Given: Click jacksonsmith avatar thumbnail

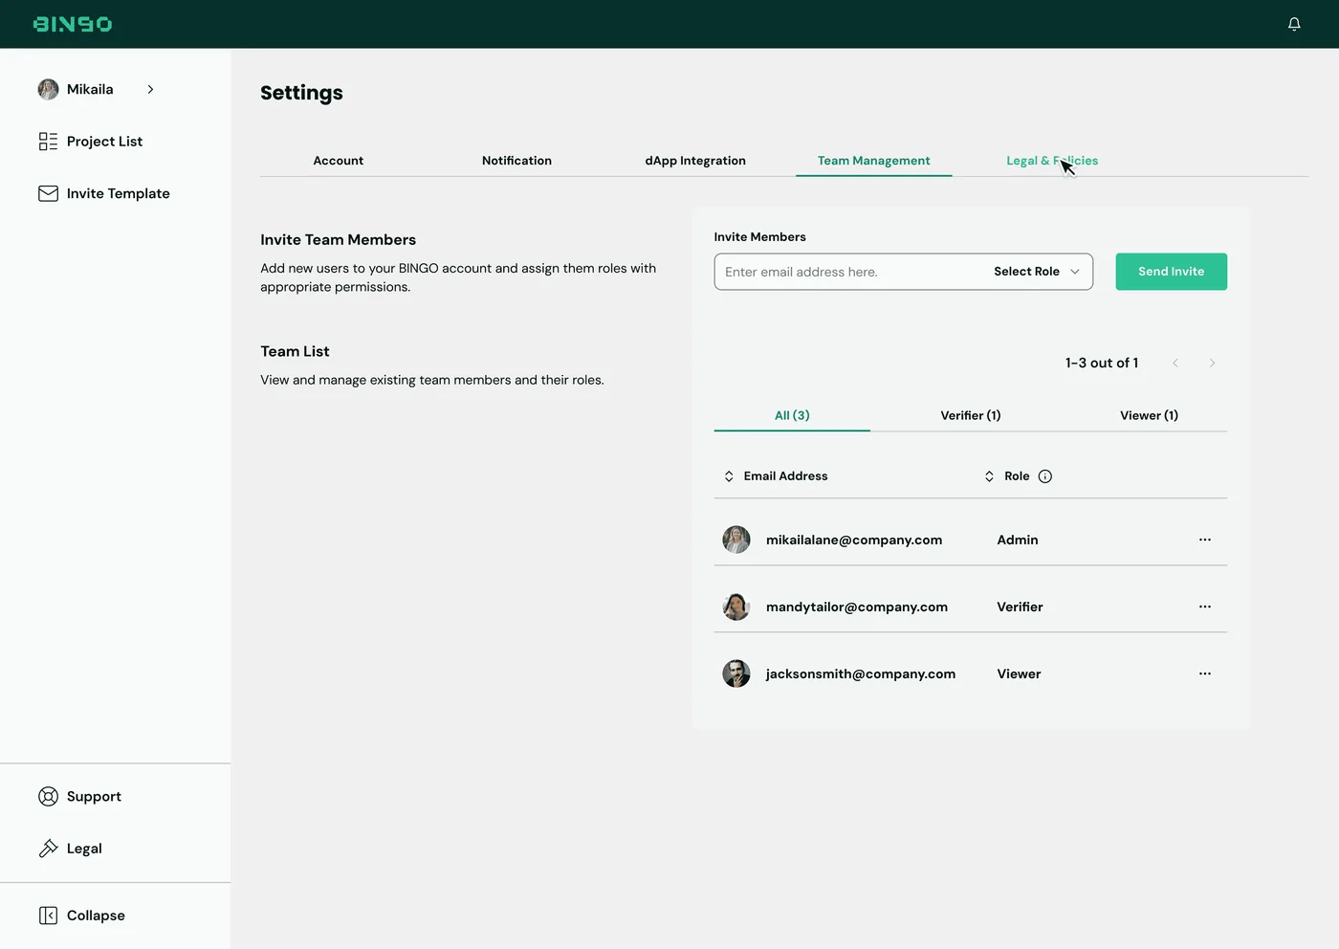Looking at the screenshot, I should point(736,673).
